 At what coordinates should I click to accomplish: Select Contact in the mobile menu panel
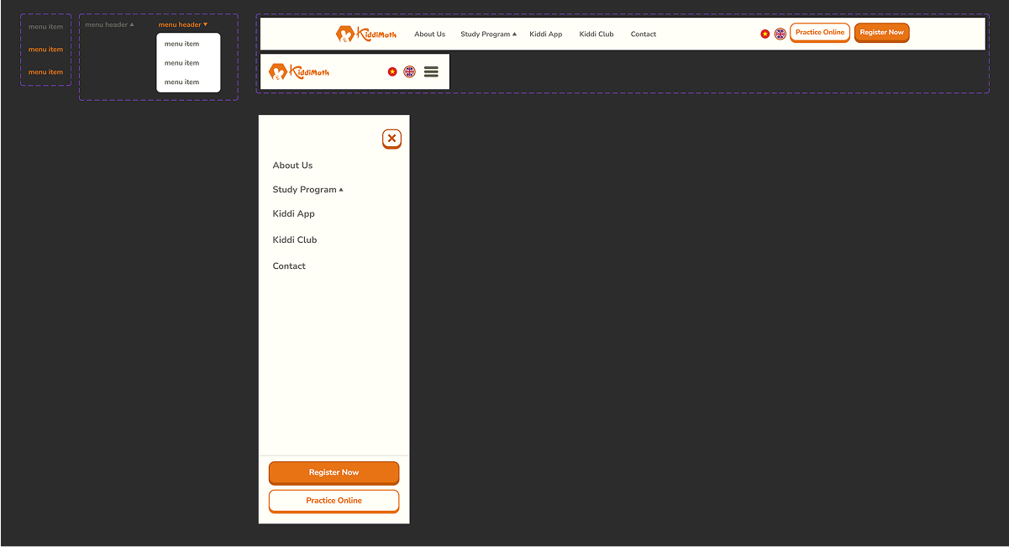[289, 266]
